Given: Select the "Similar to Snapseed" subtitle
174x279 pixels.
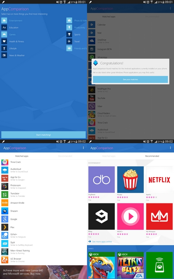Looking at the screenshot, I should 18,188.
